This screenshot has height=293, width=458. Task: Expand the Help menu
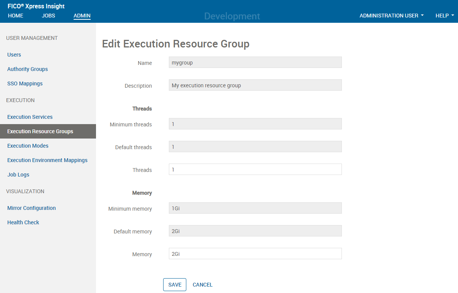[x=444, y=16]
